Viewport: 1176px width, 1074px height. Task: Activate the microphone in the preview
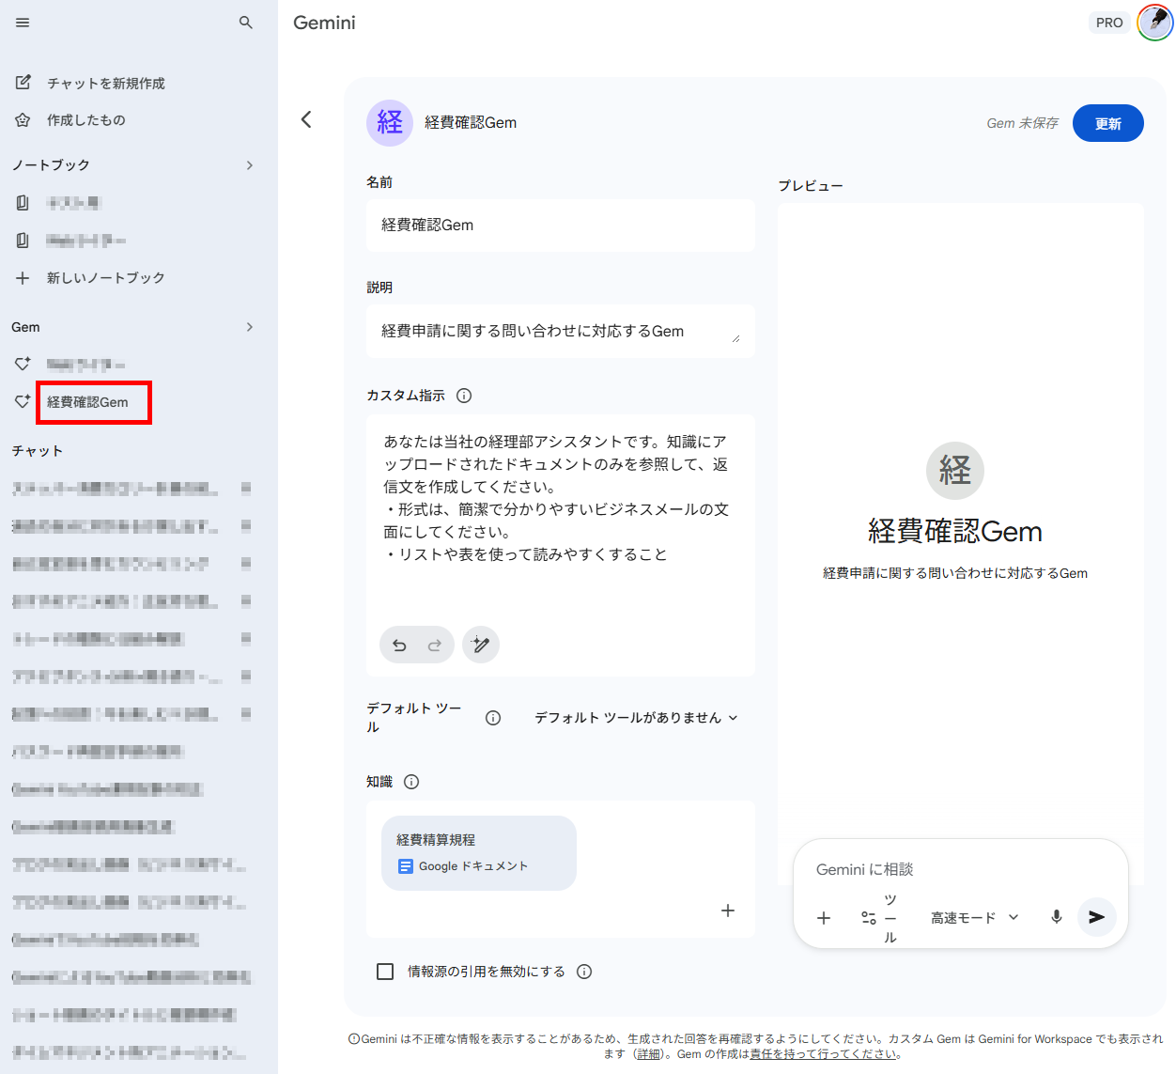(1057, 917)
